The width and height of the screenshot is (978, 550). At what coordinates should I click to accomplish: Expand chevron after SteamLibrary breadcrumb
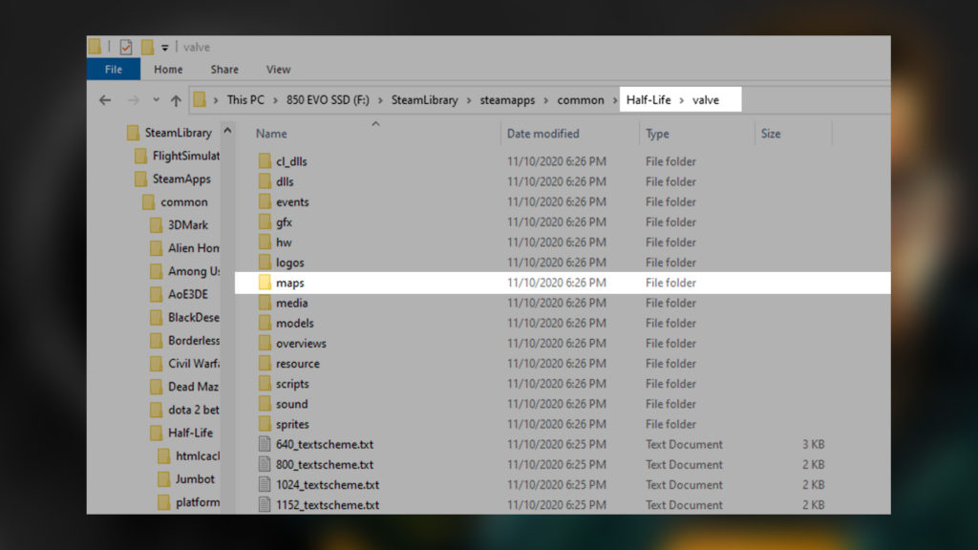click(x=468, y=100)
